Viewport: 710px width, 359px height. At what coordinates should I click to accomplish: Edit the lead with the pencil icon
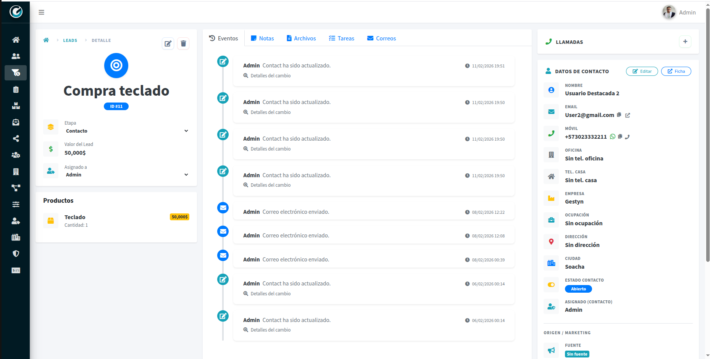tap(168, 43)
